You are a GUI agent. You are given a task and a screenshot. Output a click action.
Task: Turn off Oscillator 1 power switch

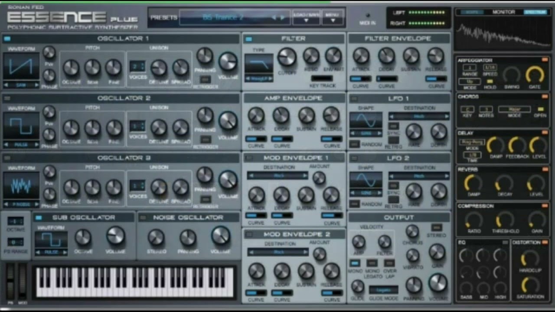7,39
